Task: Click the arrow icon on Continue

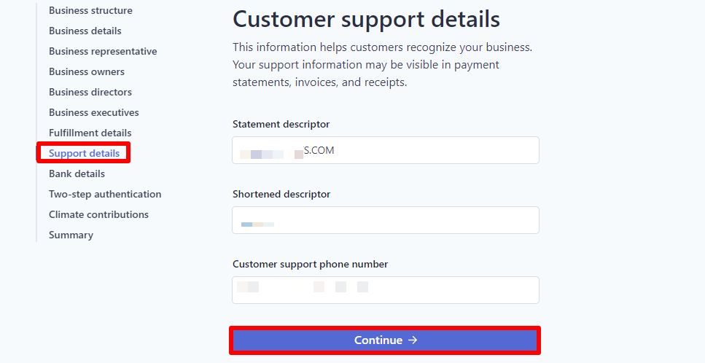Action: point(413,340)
